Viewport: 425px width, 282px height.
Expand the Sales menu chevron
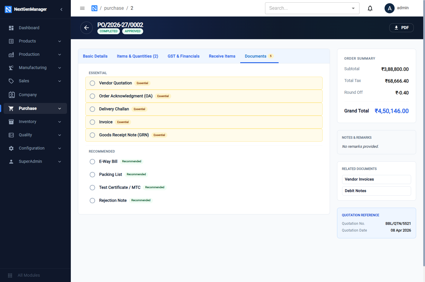click(x=60, y=81)
